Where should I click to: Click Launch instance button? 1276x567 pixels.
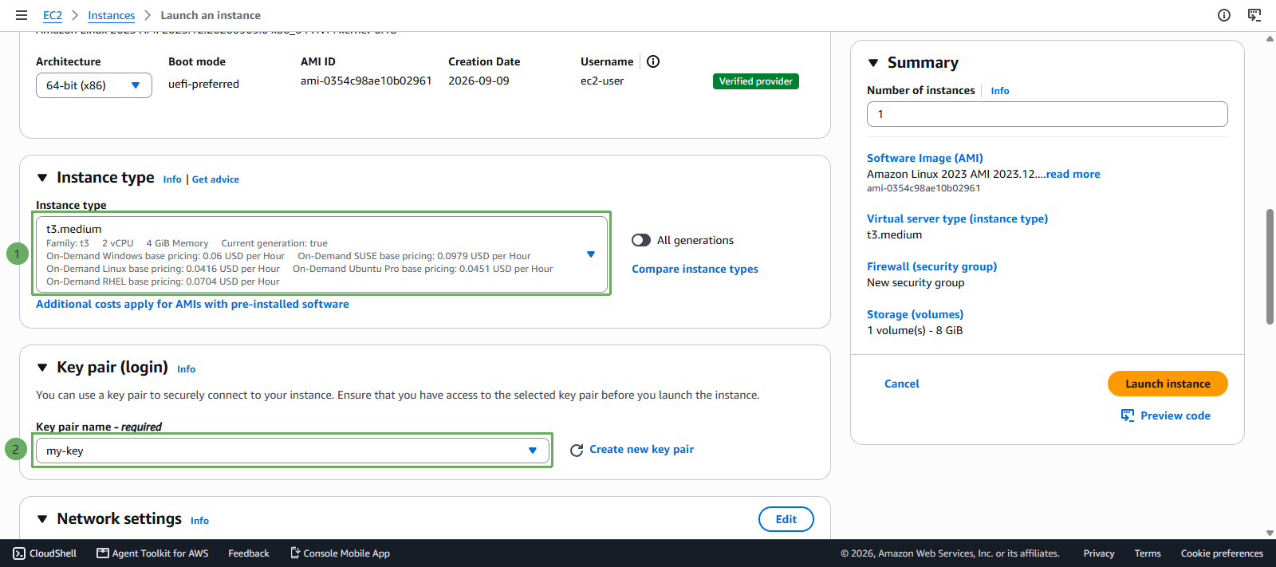1168,384
